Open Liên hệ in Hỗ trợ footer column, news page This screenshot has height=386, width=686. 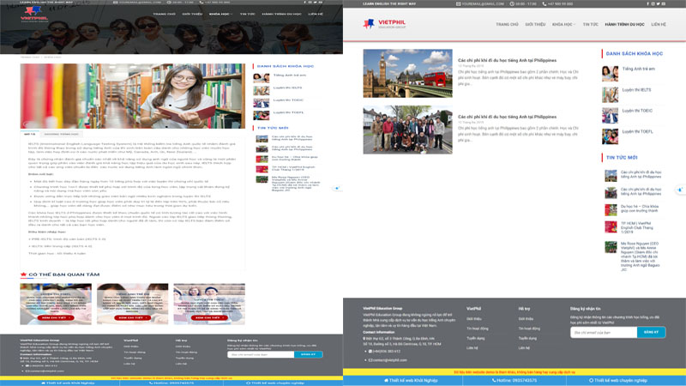click(524, 348)
